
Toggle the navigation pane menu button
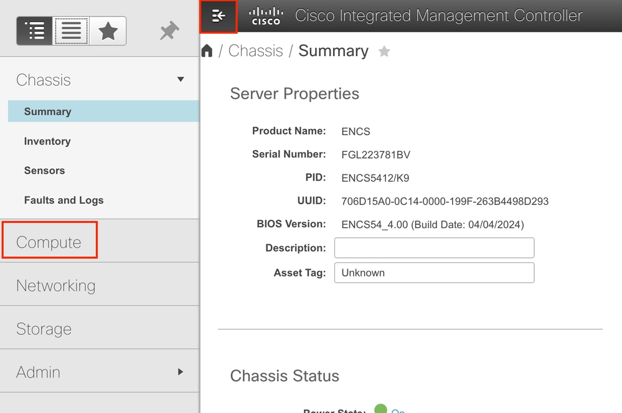(x=218, y=16)
